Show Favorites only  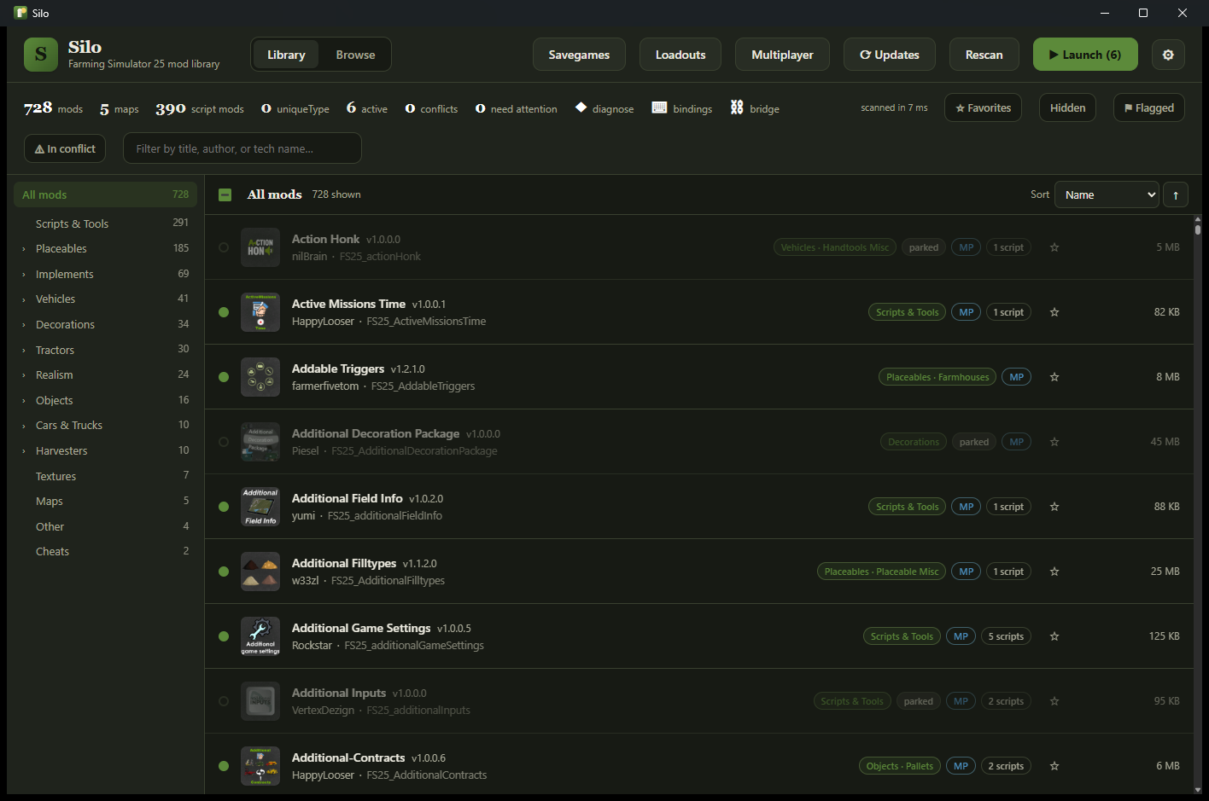983,107
